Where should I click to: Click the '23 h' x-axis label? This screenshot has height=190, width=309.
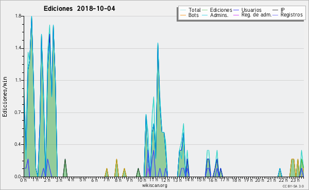[x=295, y=180]
